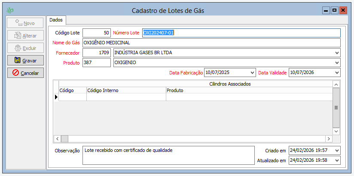Click the Fornecedor code field 1709
The width and height of the screenshot is (354, 176).
point(96,52)
